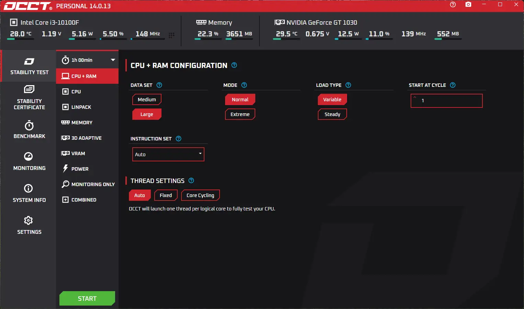This screenshot has height=309, width=524.
Task: Switch to the Monitoring section
Action: 29,162
